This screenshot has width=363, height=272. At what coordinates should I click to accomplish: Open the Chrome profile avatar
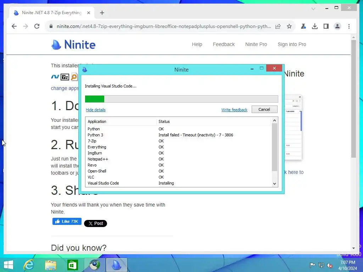(337, 26)
